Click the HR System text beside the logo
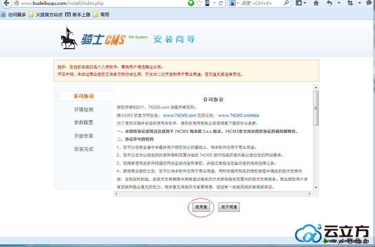The width and height of the screenshot is (375, 247). 138,37
